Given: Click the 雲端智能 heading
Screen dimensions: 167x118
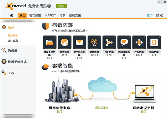Looking at the screenshot, I should (62, 66).
